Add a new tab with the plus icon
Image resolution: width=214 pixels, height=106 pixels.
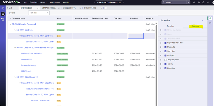(106, 8)
